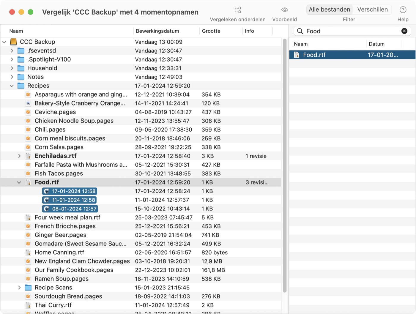This screenshot has height=314, width=416.
Task: Click the file list vertical scrollbar
Action: coord(285,166)
